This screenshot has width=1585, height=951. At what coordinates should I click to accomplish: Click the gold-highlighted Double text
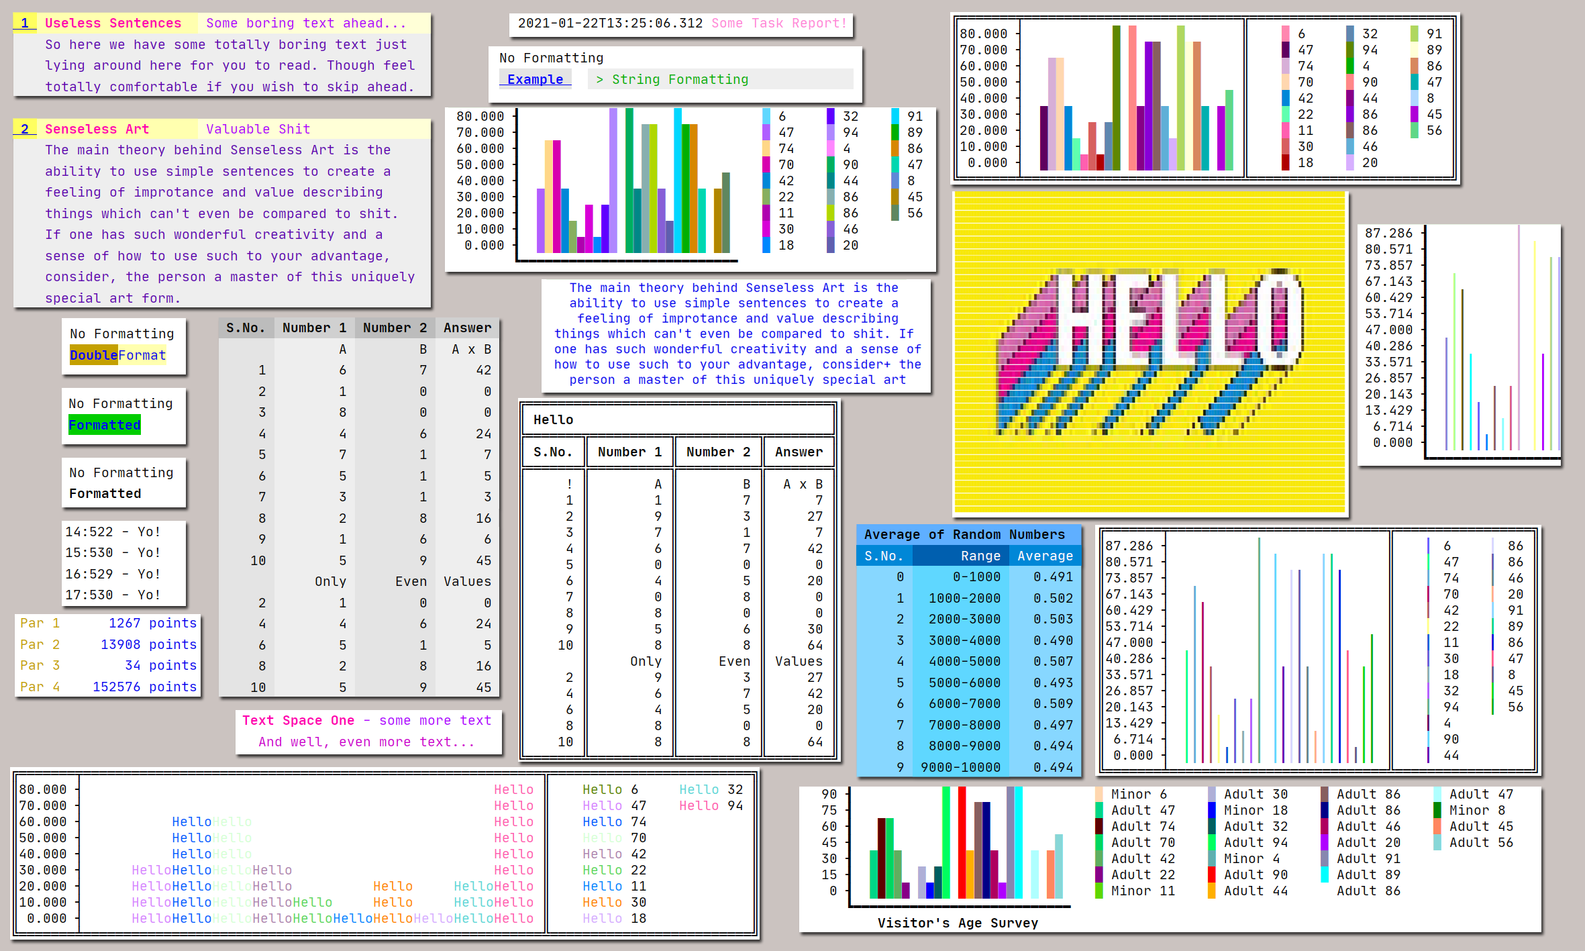93,355
